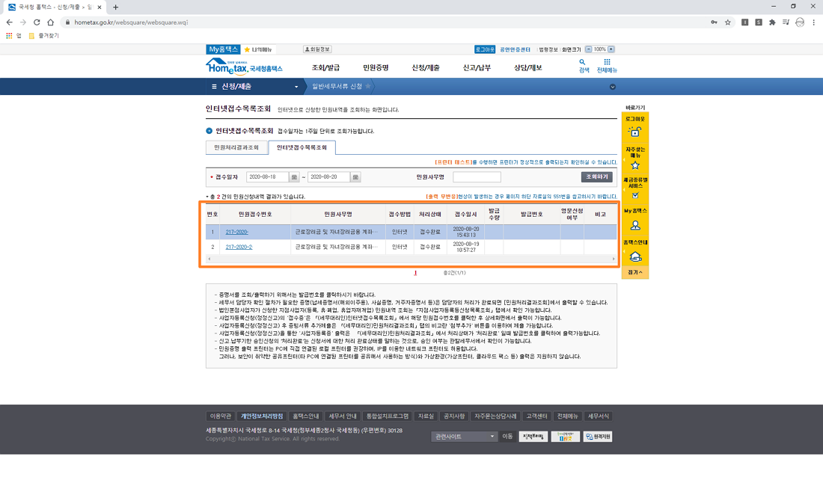Increase screen size with plus icon
The height and width of the screenshot is (501, 823).
611,49
